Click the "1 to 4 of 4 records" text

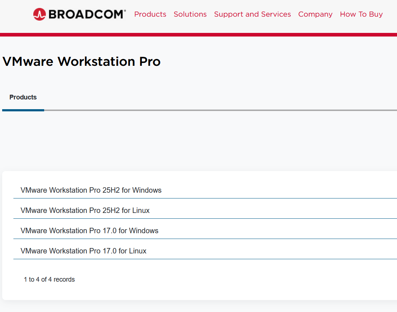pyautogui.click(x=49, y=279)
